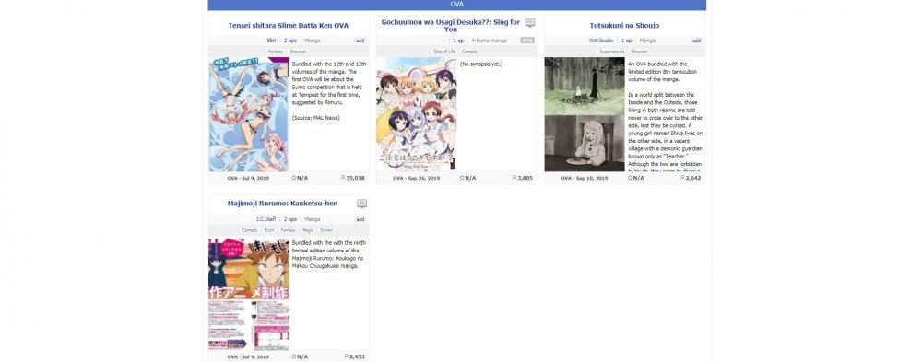The height and width of the screenshot is (362, 922).
Task: Select the Supernatural genre tag
Action: (611, 52)
